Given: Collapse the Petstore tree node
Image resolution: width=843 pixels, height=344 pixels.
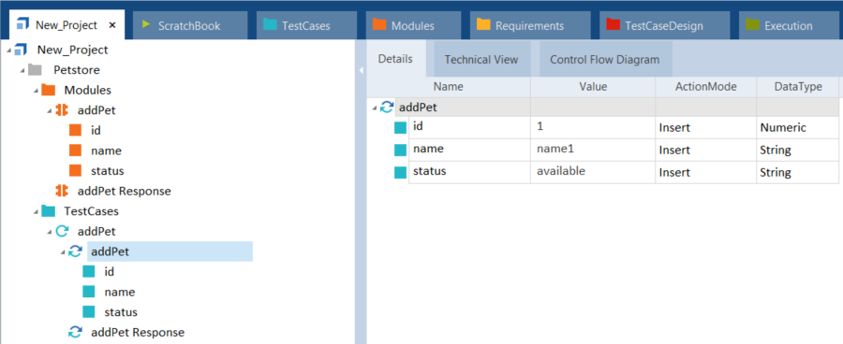Looking at the screenshot, I should click(22, 70).
